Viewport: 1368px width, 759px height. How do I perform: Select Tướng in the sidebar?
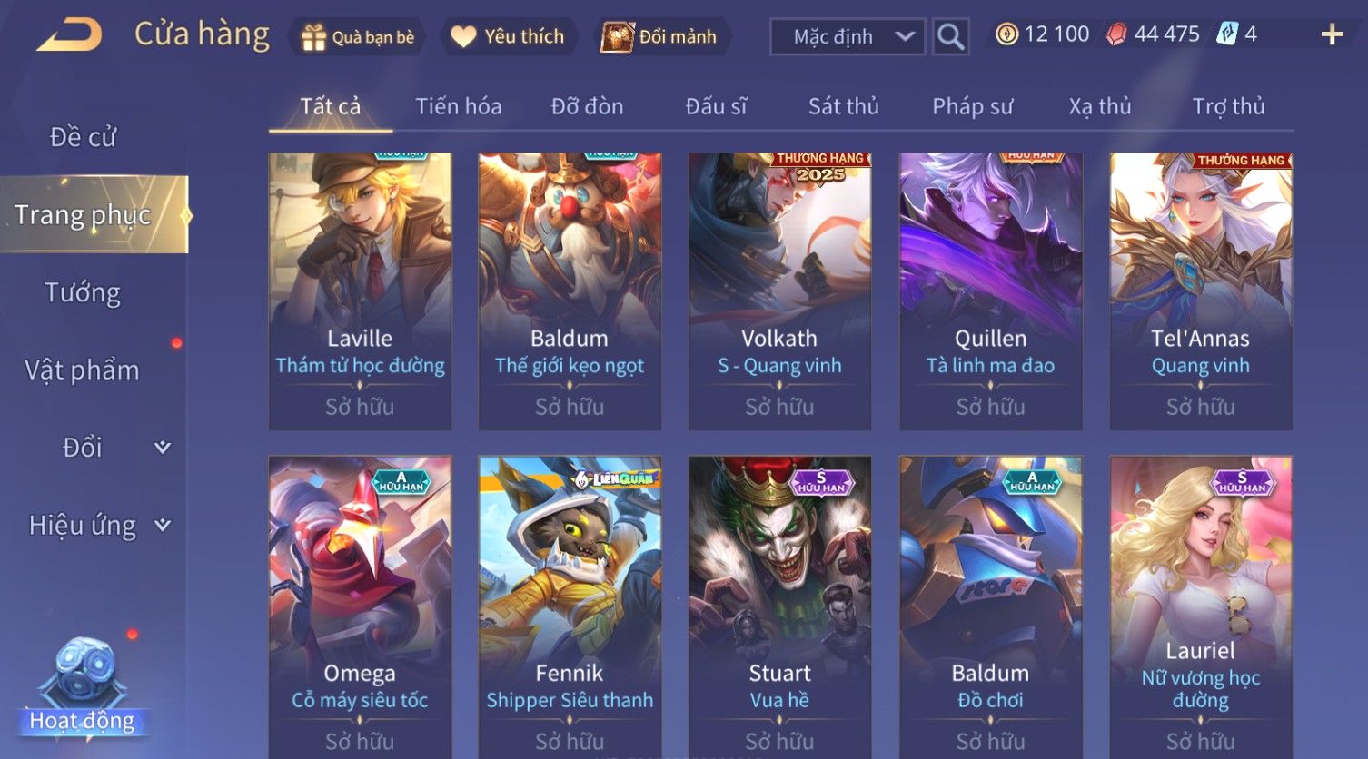click(83, 292)
